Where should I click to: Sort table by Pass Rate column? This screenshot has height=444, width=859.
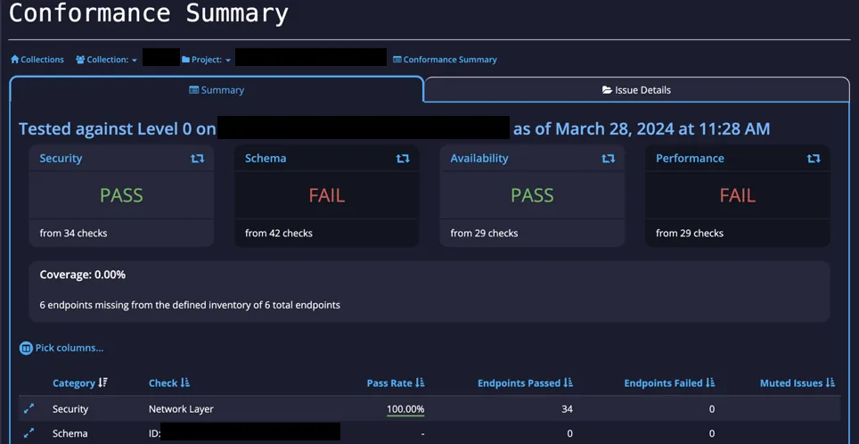pyautogui.click(x=396, y=383)
